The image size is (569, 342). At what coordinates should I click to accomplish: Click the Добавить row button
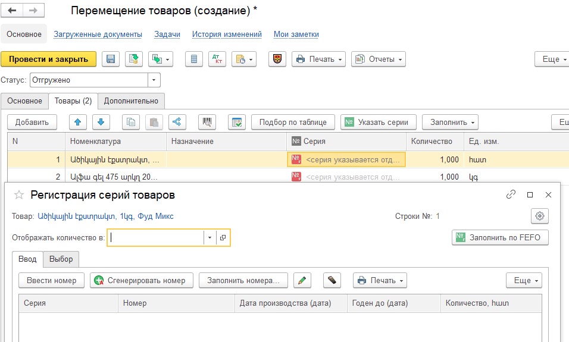(x=32, y=122)
